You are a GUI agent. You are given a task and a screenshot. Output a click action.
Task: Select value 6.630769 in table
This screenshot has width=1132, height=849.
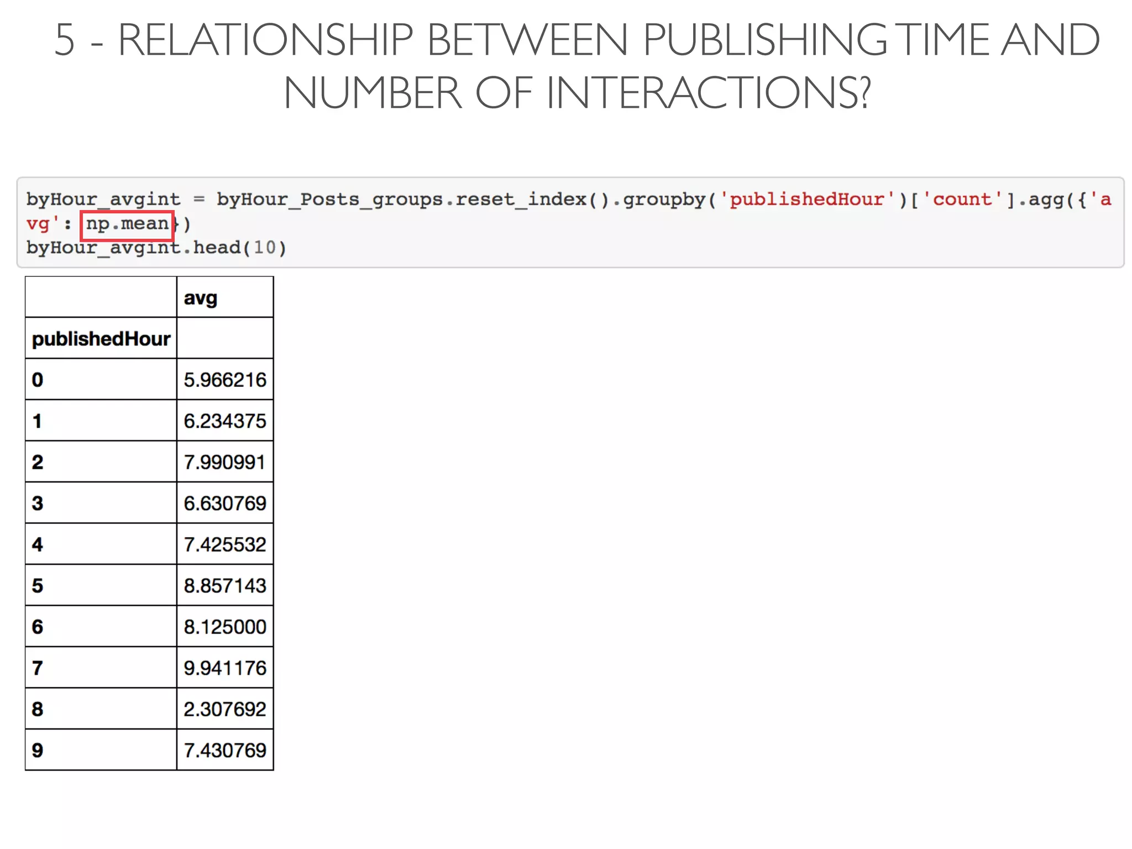click(x=225, y=504)
